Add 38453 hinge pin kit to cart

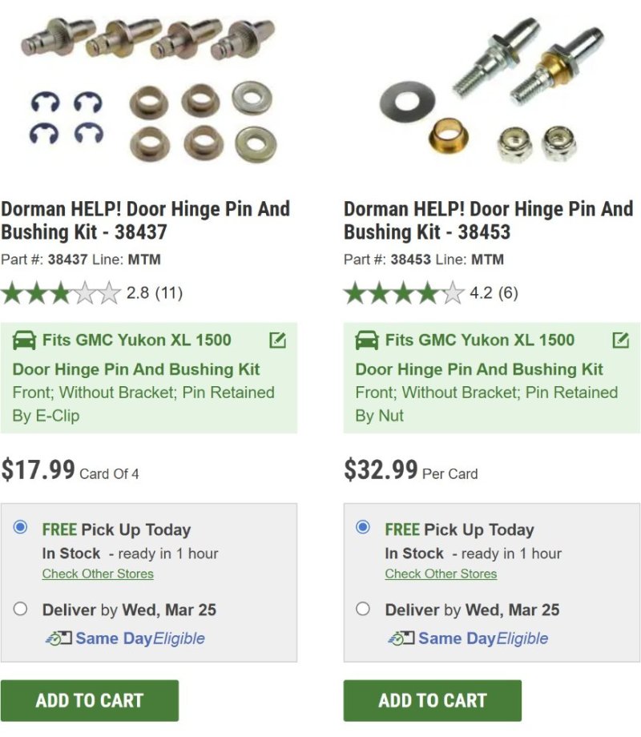tap(433, 700)
